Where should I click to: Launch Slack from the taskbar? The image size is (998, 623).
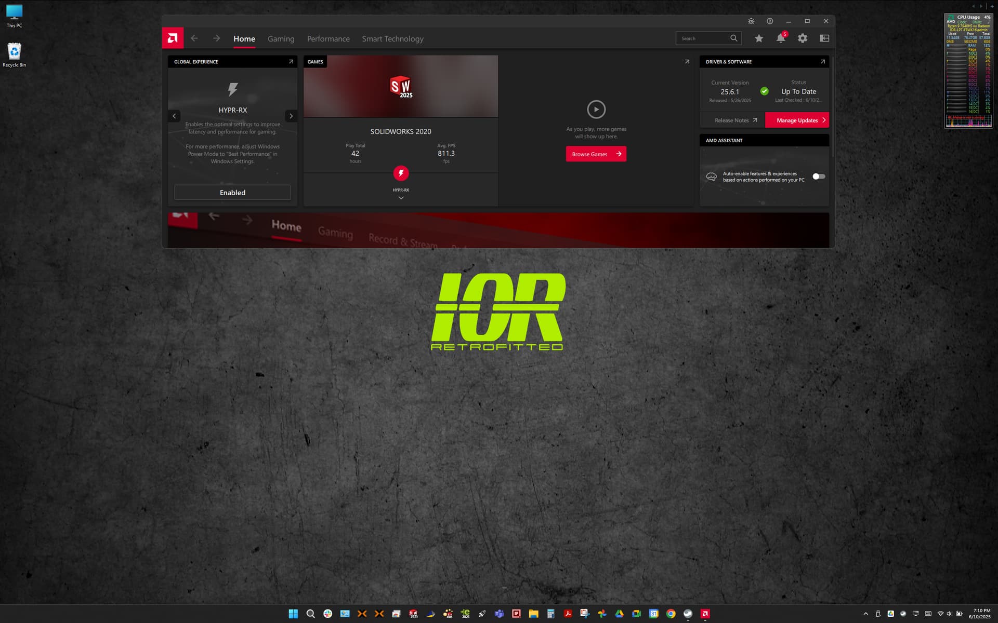tap(327, 614)
